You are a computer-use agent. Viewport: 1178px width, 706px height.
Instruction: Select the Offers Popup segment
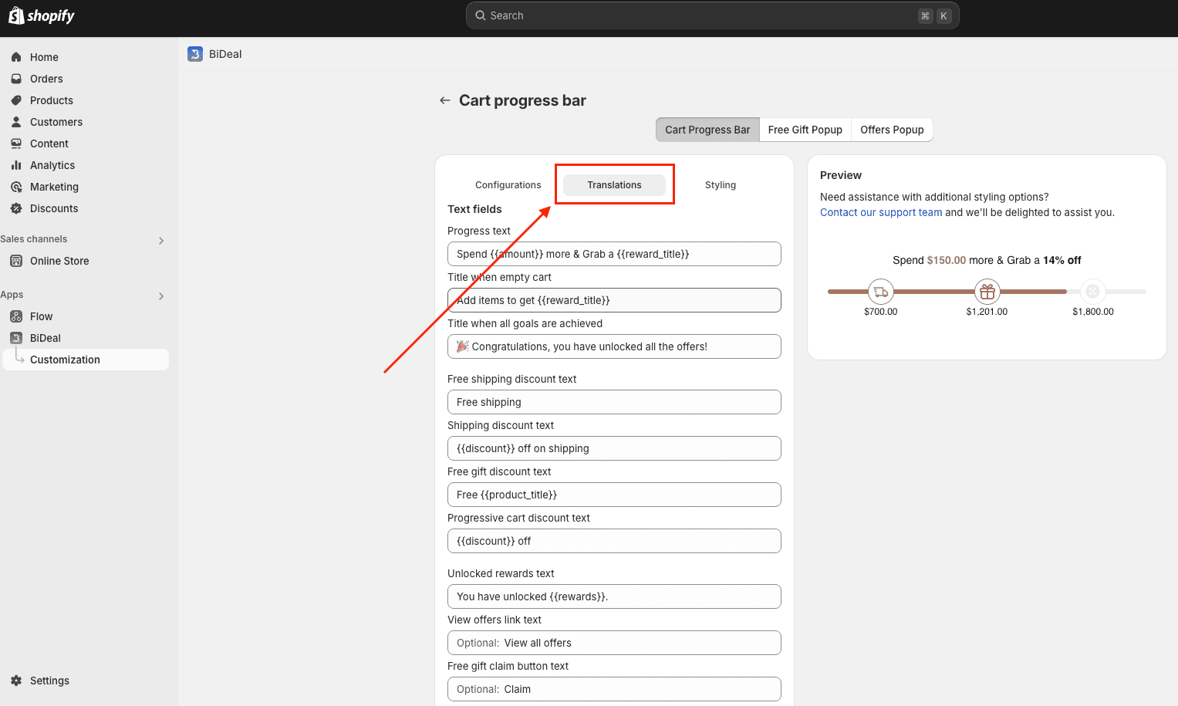pos(892,130)
